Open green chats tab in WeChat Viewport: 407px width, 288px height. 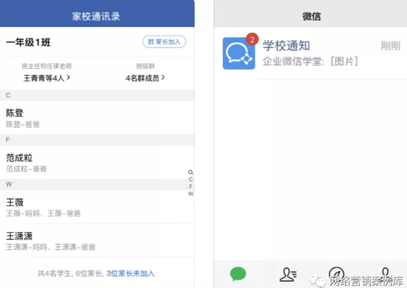coord(238,274)
